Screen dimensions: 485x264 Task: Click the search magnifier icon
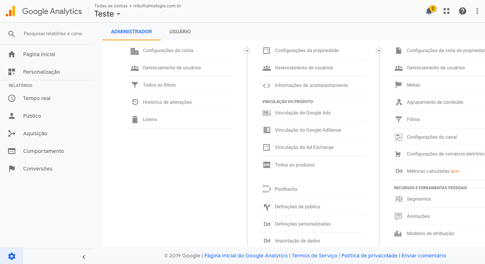point(12,34)
